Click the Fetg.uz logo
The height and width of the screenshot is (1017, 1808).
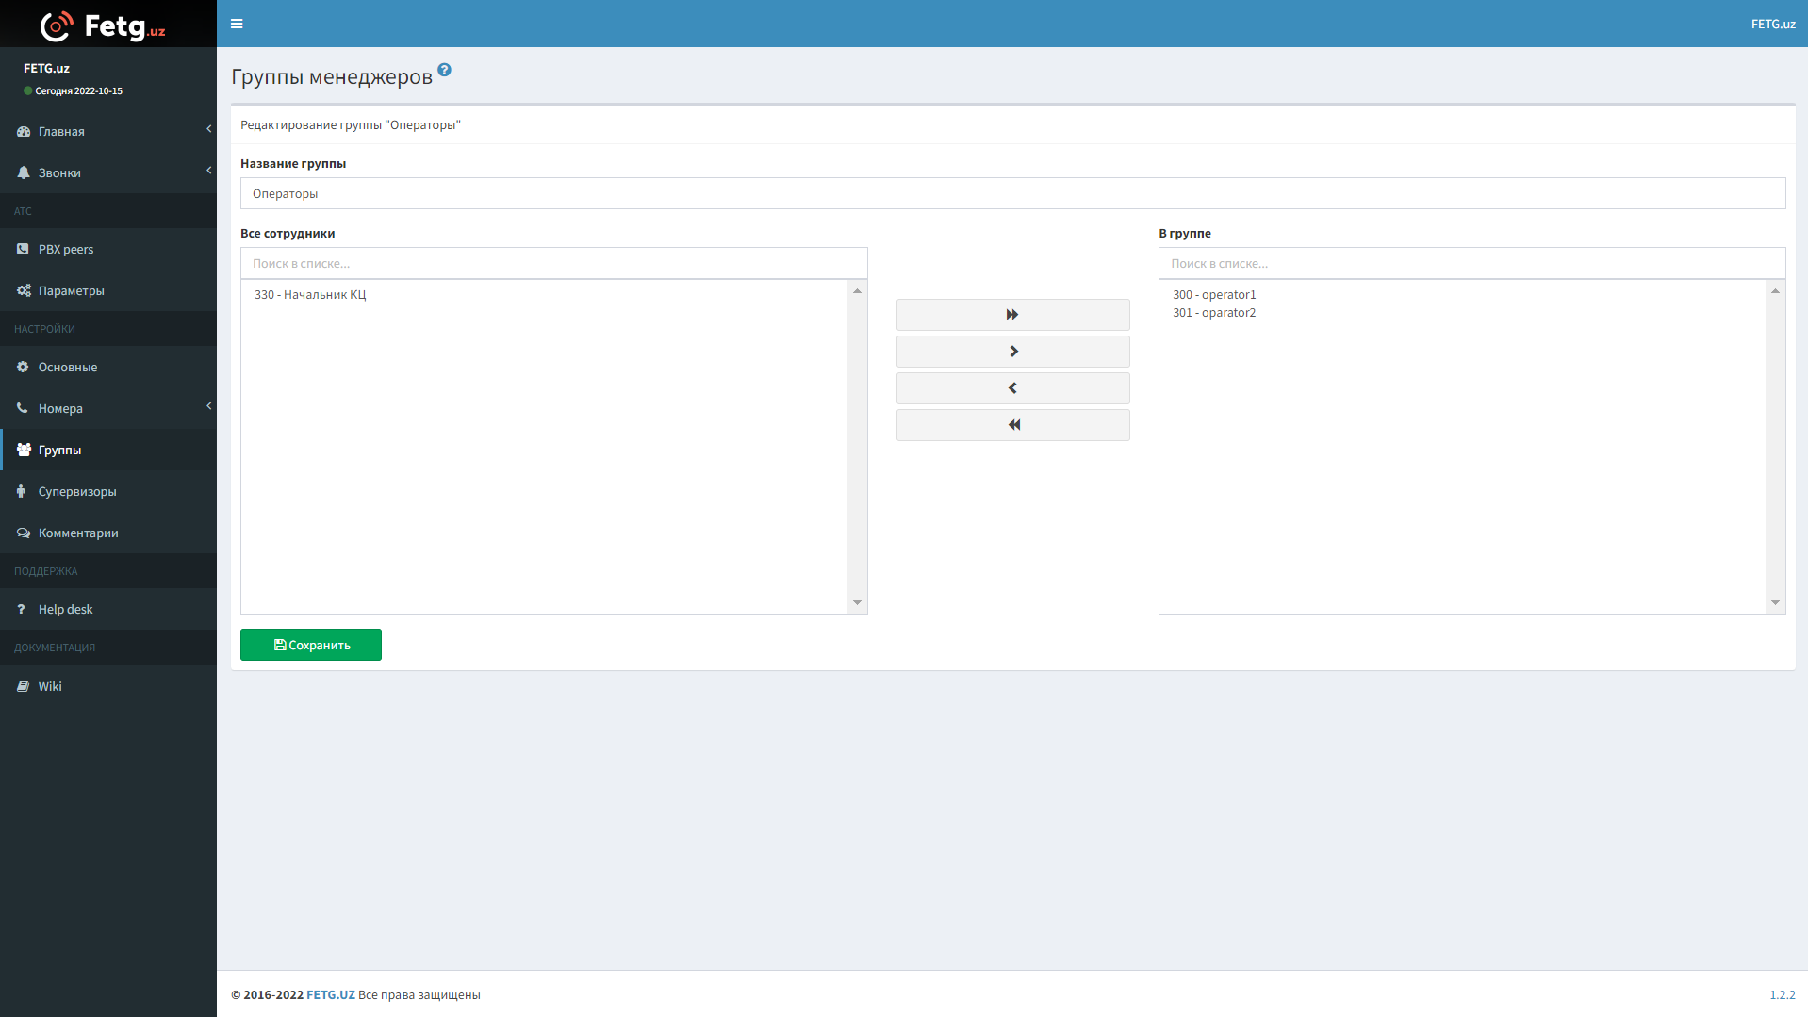pos(104,25)
